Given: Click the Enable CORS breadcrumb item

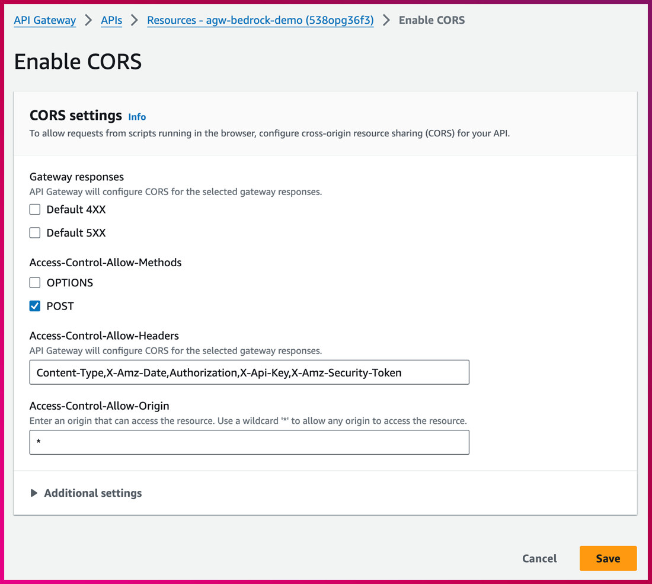Looking at the screenshot, I should 432,20.
